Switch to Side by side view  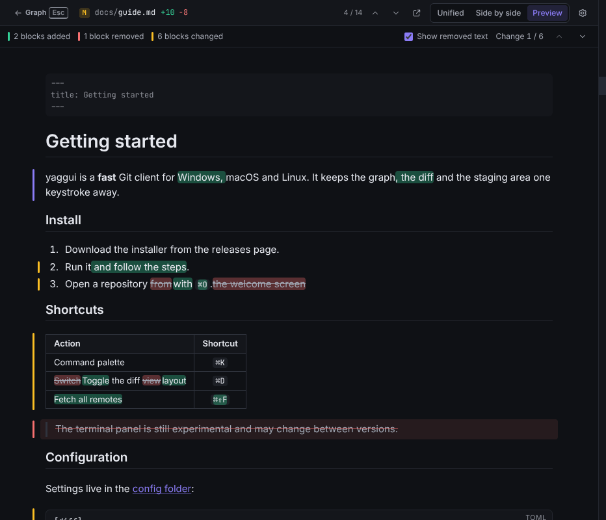(498, 13)
